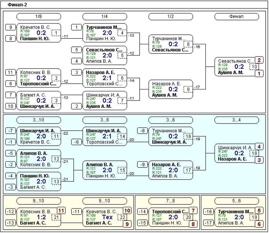
Task: Click the -6 box in the 3...8 round
Action: coord(76,142)
